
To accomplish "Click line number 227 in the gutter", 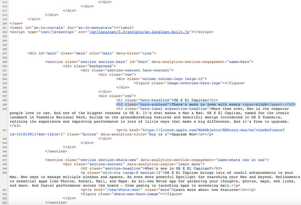I will pyautogui.click(x=4, y=53).
